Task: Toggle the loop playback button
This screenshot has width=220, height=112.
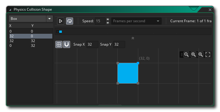Action: click(70, 21)
